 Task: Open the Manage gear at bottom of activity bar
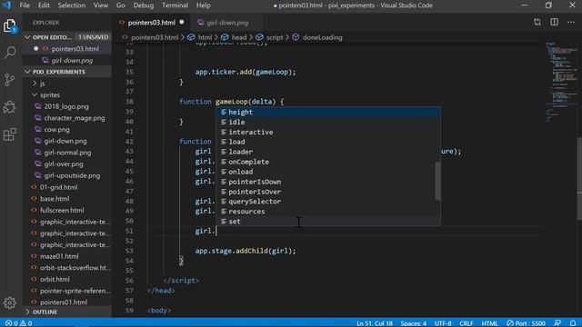(10, 302)
